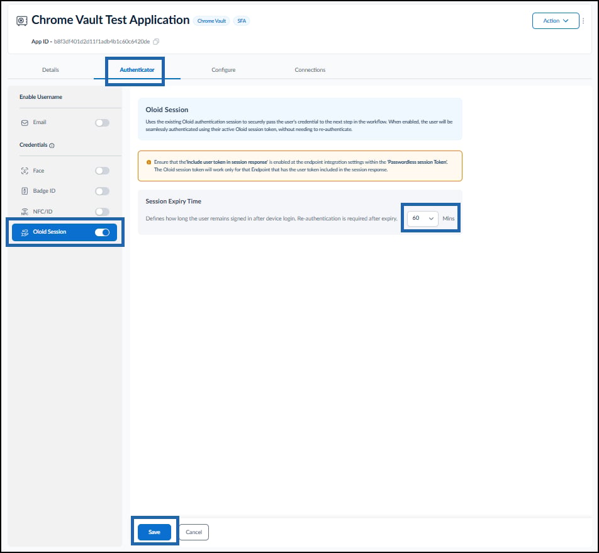Click the SFA tag badge
The width and height of the screenshot is (599, 553).
pos(242,21)
